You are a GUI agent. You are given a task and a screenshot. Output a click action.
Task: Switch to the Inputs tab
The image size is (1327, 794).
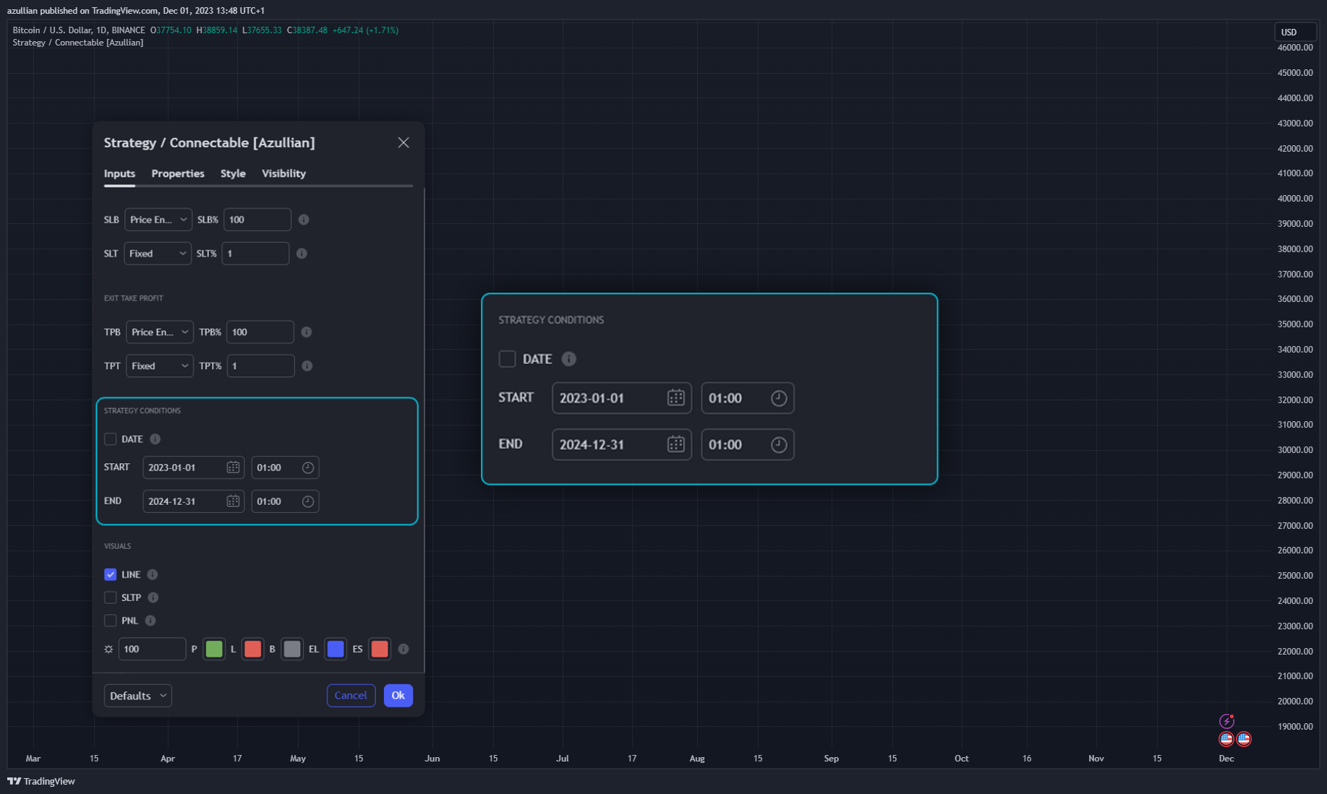coord(119,173)
